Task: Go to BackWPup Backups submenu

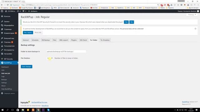Action: click(x=4, y=80)
